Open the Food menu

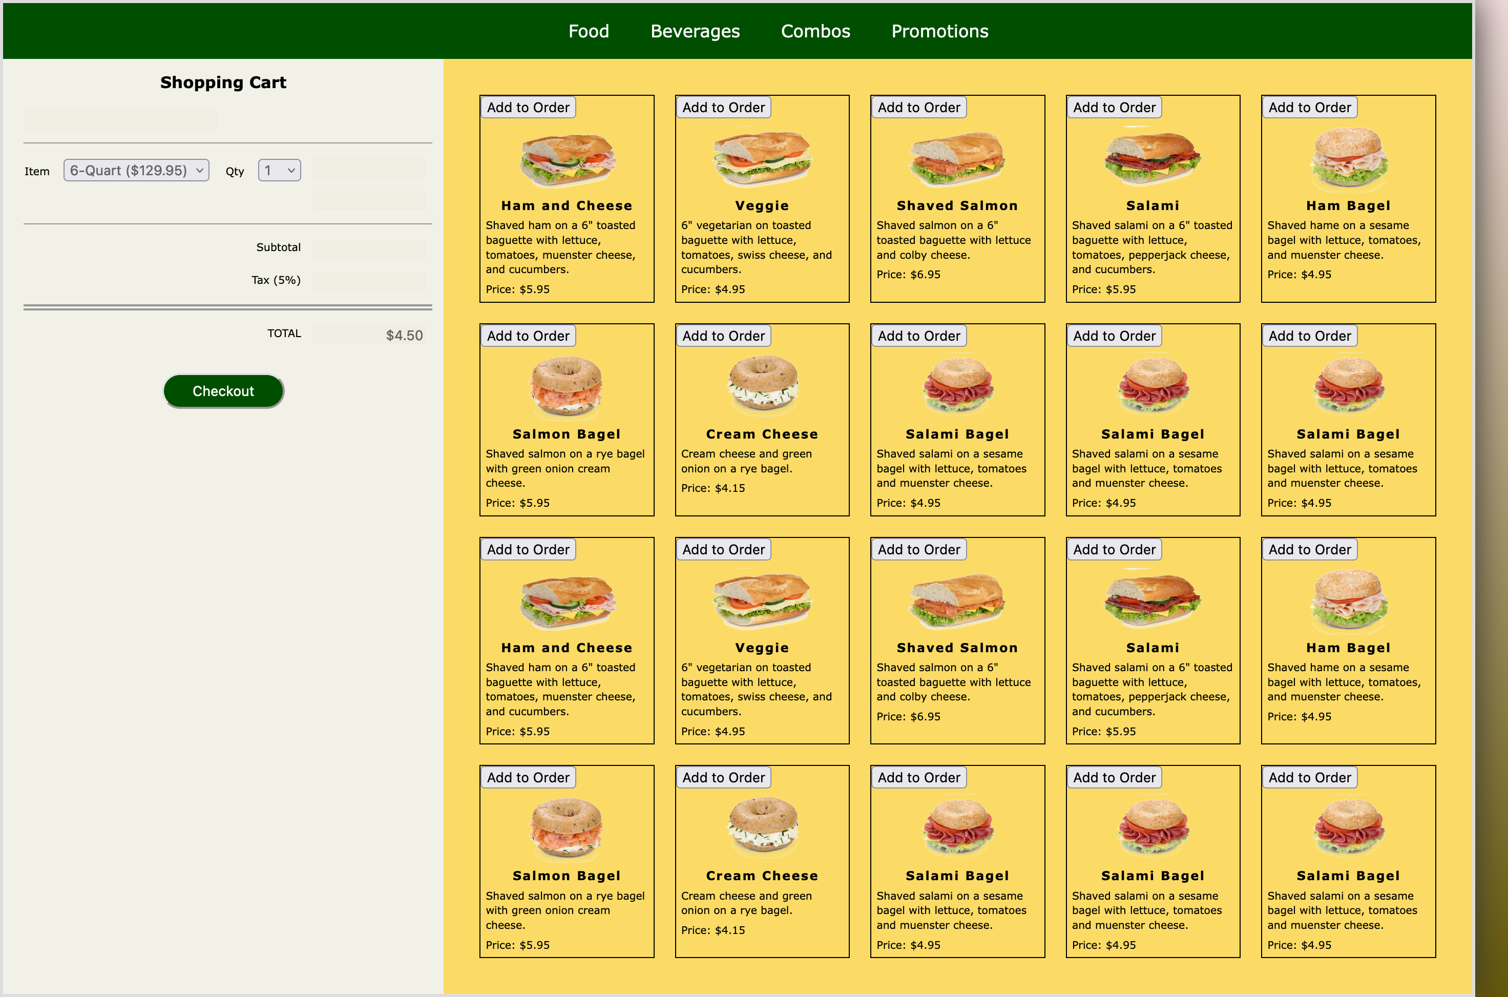point(588,31)
